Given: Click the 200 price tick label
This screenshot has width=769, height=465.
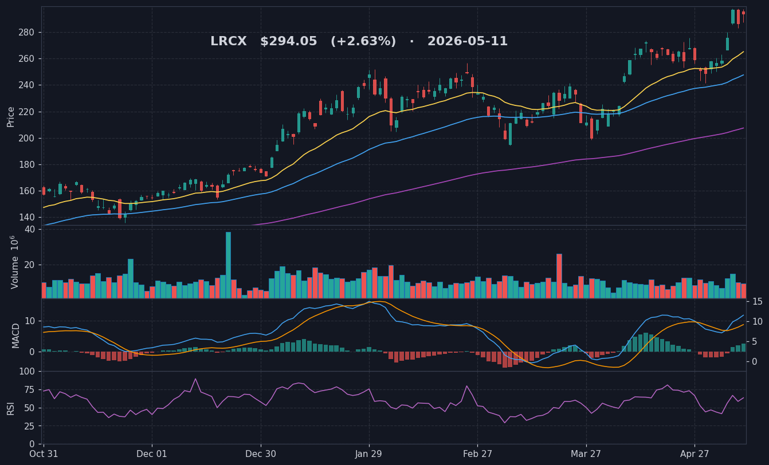Looking at the screenshot, I should click(26, 138).
